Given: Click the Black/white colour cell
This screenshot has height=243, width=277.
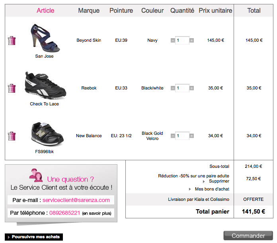Looking at the screenshot, I should point(152,88).
